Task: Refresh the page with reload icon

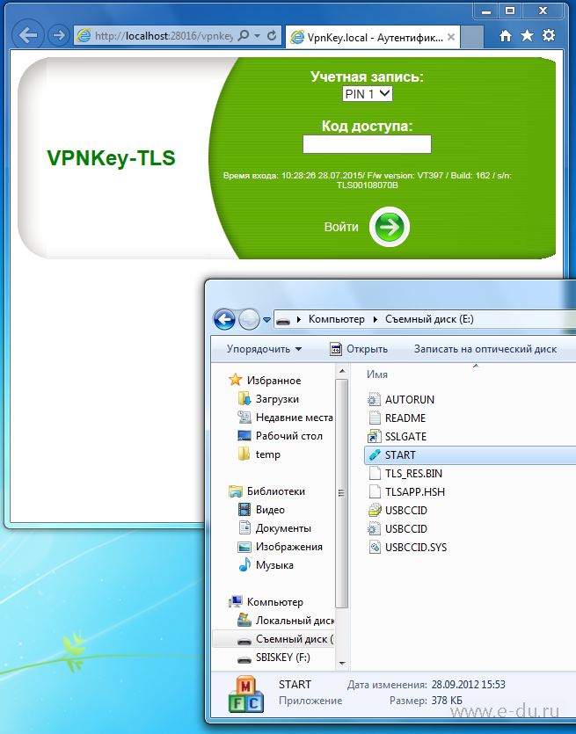Action: 272,35
